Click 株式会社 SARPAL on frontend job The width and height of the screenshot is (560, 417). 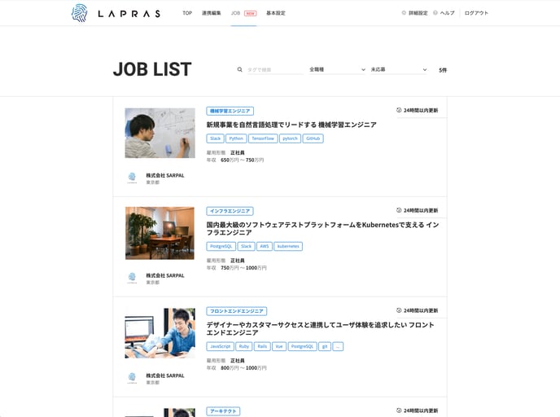(165, 375)
